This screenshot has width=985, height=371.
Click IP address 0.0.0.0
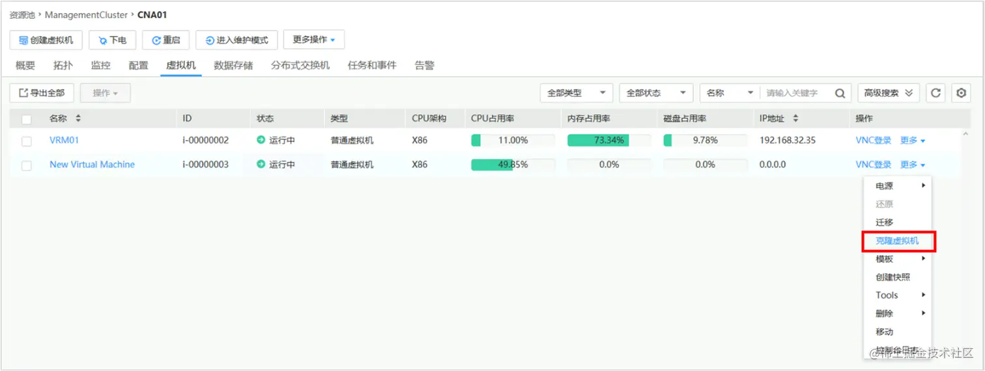point(773,165)
